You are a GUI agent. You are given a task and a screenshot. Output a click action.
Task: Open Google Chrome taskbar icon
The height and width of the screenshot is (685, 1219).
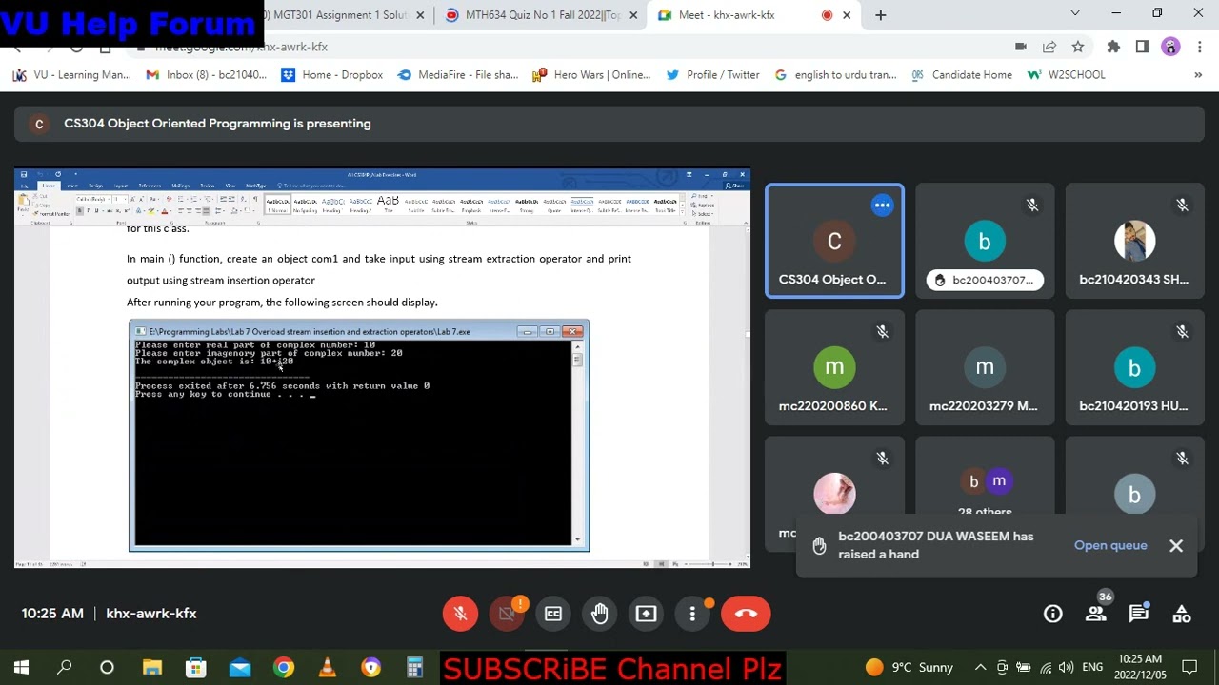pyautogui.click(x=284, y=668)
